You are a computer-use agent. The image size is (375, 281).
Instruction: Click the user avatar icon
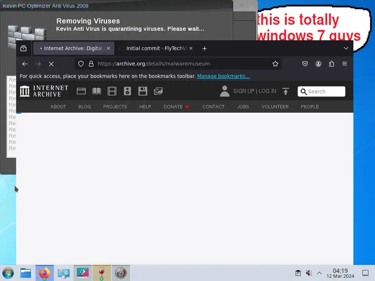(224, 91)
